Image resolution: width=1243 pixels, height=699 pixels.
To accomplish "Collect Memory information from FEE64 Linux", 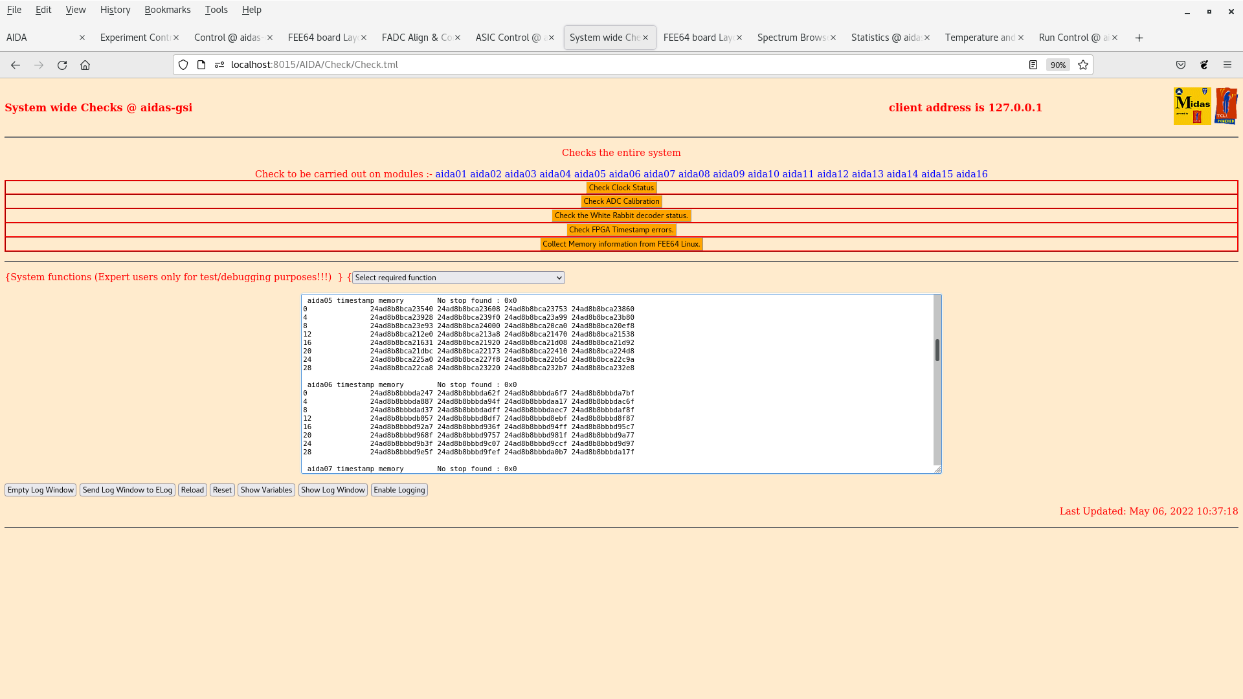I will pos(621,244).
